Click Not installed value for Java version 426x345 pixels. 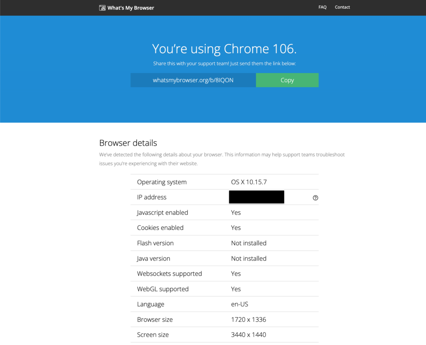(249, 259)
